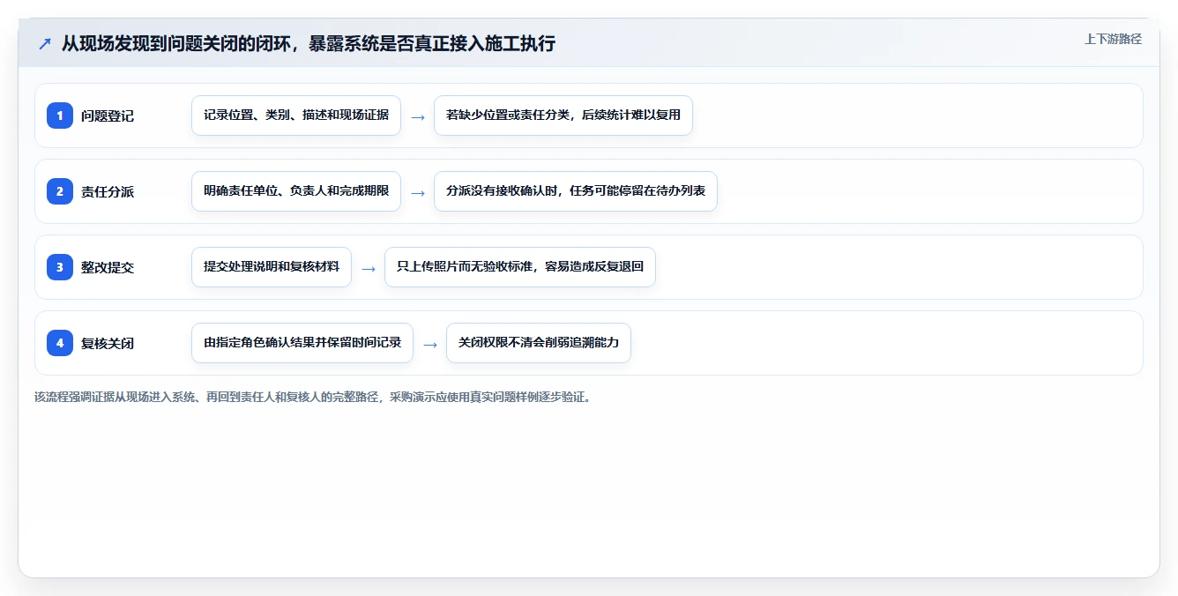Click the 整改提交 step label
The height and width of the screenshot is (596, 1178).
click(108, 267)
